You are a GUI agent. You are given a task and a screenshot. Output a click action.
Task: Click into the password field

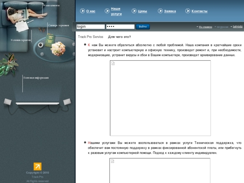point(120,27)
